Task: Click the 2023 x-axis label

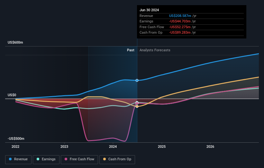Action: pyautogui.click(x=64, y=147)
